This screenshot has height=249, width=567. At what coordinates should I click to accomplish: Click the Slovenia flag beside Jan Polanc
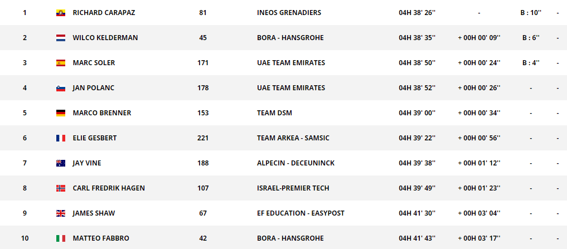pyautogui.click(x=61, y=88)
